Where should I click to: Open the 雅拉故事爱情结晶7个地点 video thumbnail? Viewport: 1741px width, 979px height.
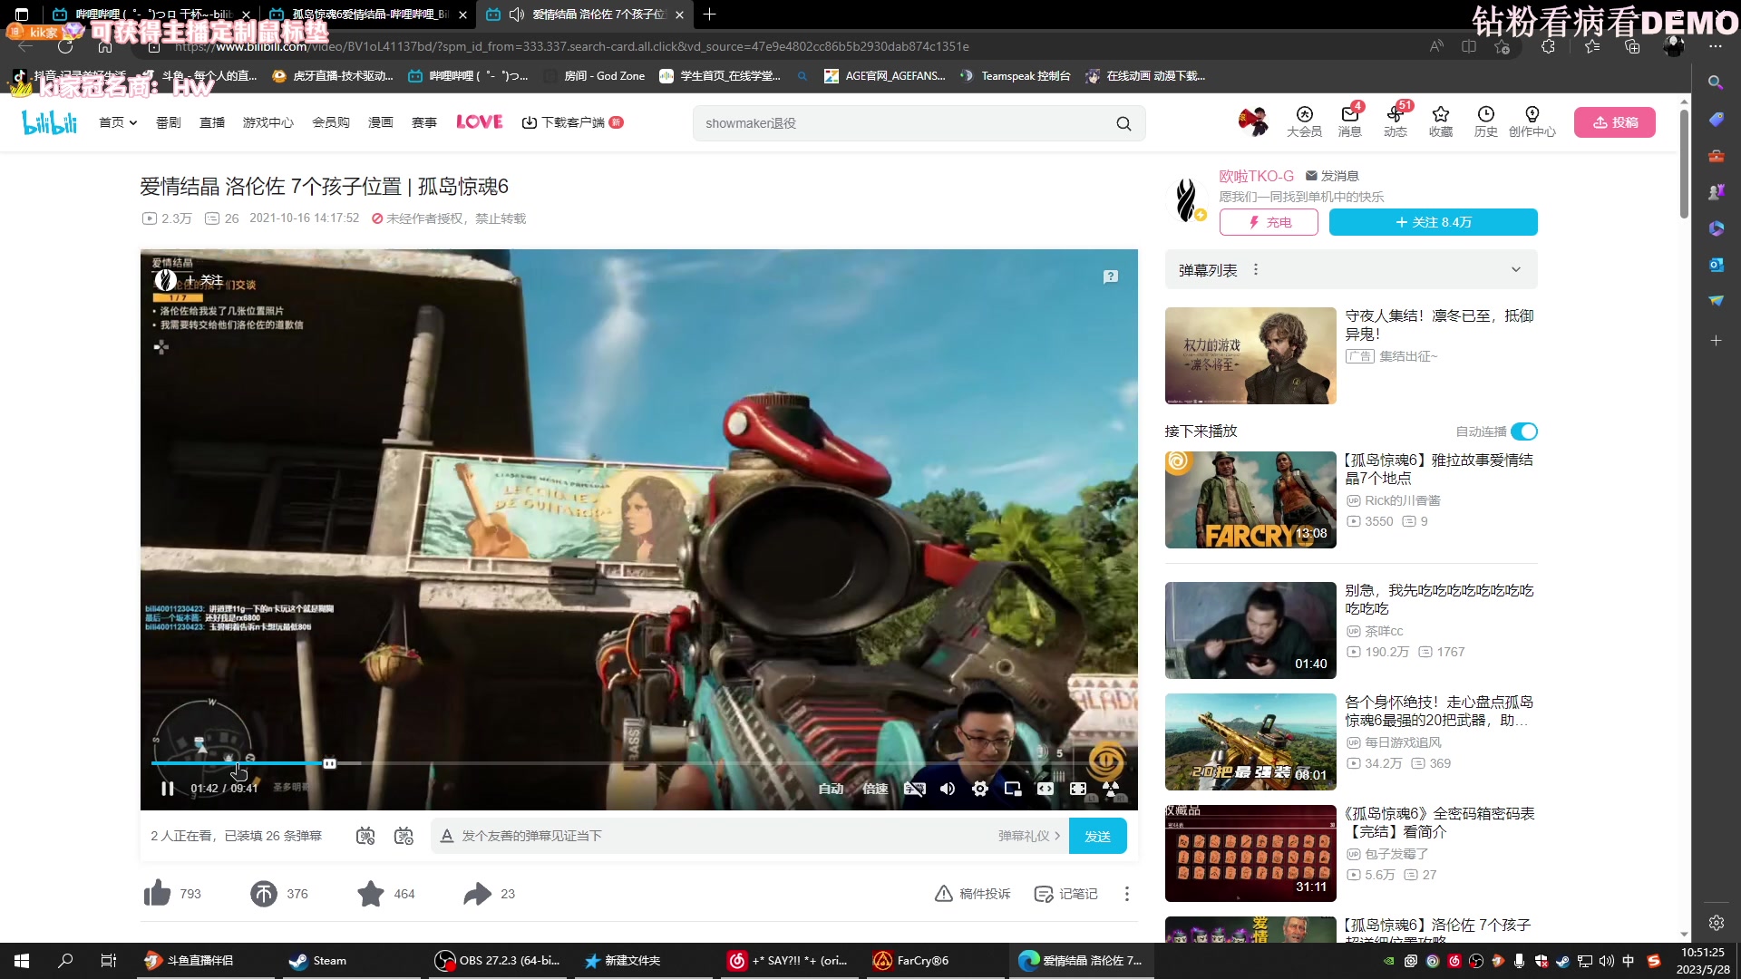(x=1250, y=499)
